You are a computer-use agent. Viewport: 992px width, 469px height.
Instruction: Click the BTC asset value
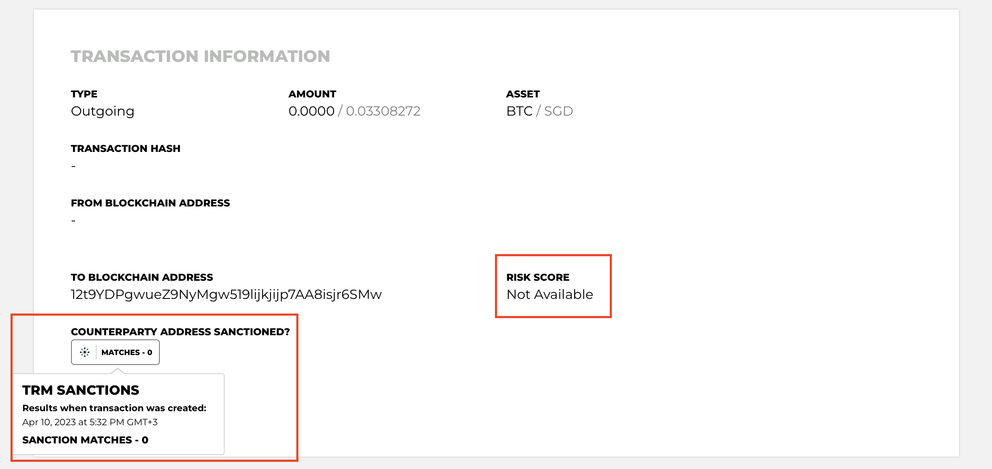[x=520, y=111]
